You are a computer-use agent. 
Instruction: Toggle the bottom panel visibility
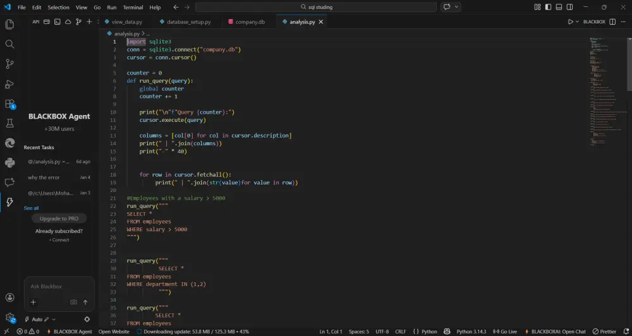(557, 7)
